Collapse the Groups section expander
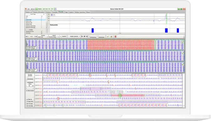Screen dimensions: 211x121 (x=26, y=30)
